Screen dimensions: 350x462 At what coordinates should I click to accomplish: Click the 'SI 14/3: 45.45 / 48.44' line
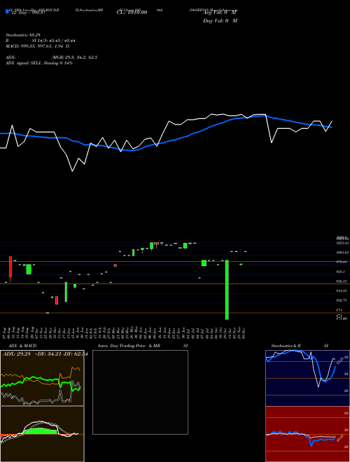click(53, 41)
